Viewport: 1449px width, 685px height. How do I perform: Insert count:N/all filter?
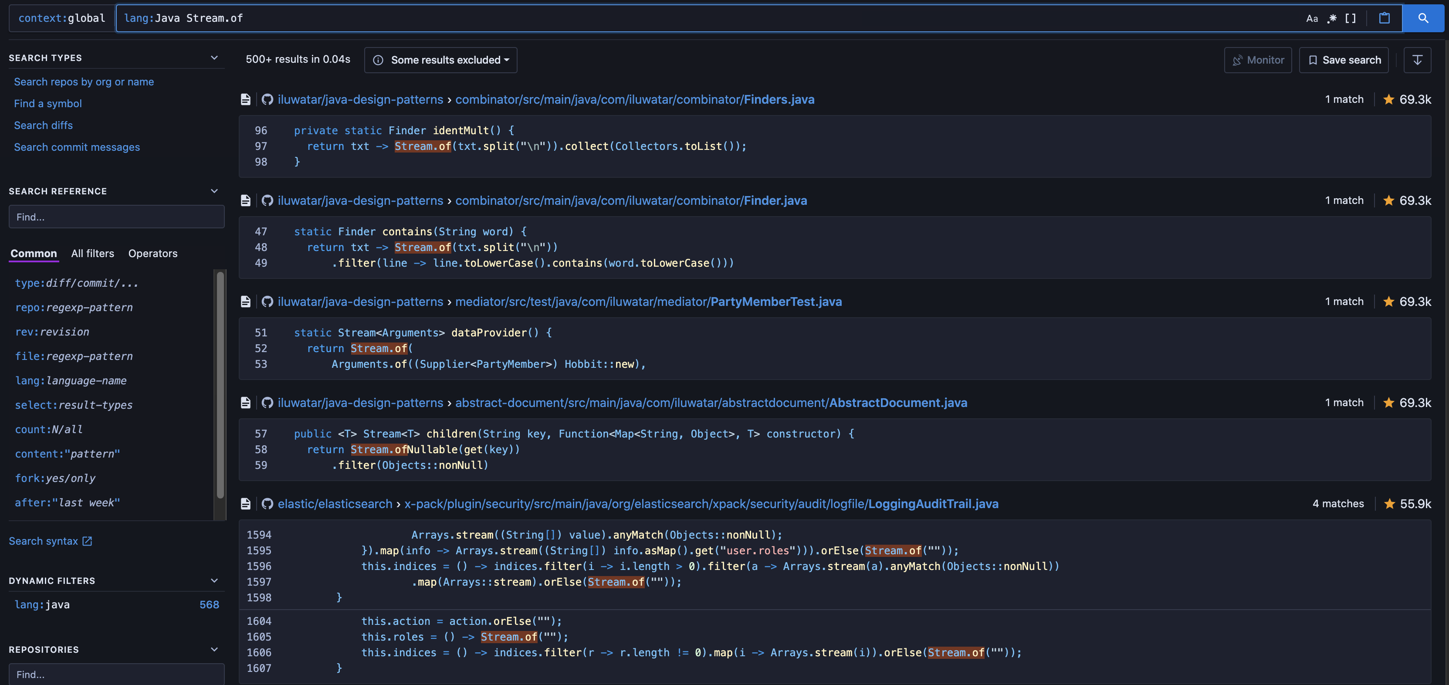[48, 429]
